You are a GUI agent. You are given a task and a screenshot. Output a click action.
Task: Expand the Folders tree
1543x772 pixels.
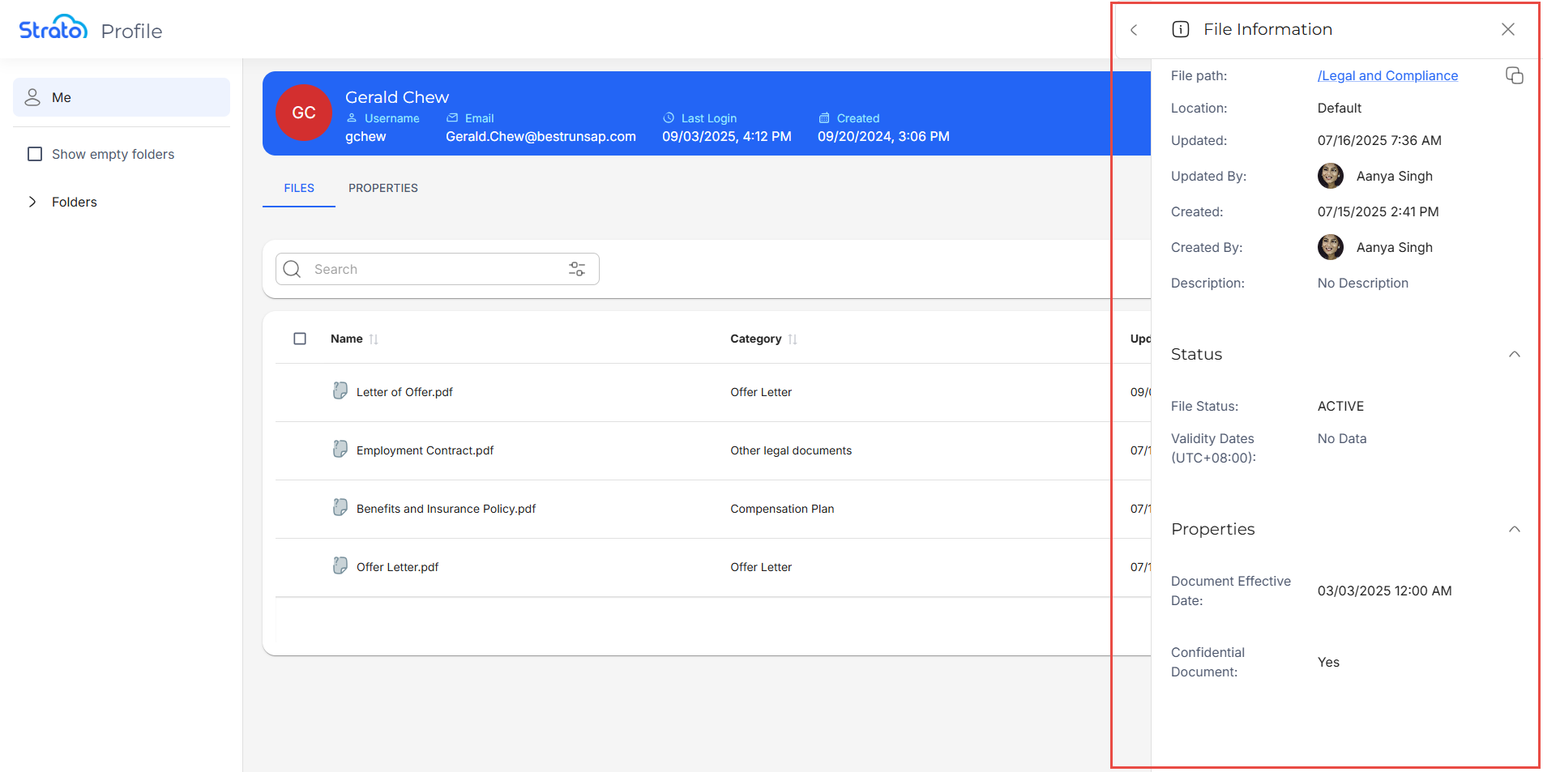32,202
